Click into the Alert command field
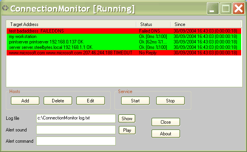The height and width of the screenshot is (152, 247). 76,141
